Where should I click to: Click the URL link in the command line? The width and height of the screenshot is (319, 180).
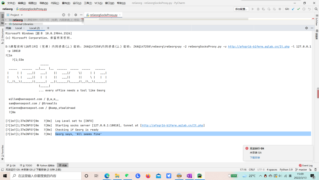(258, 46)
